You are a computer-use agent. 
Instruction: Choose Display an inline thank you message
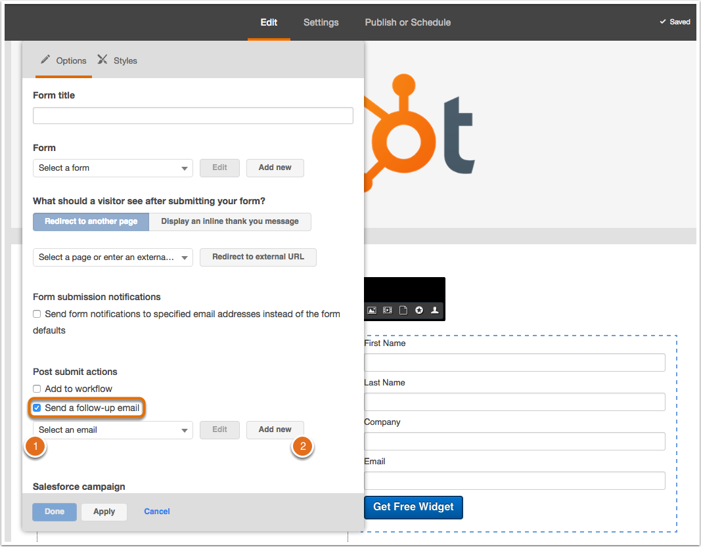click(x=230, y=222)
